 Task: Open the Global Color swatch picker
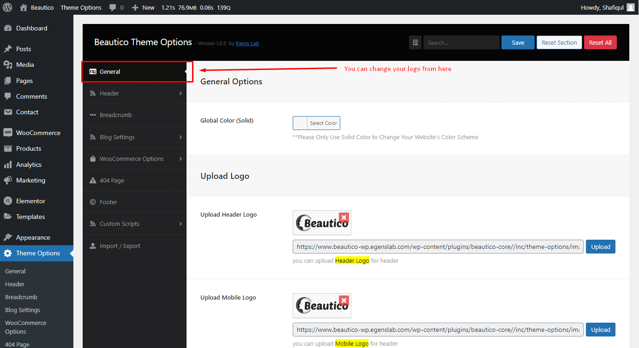pos(300,123)
